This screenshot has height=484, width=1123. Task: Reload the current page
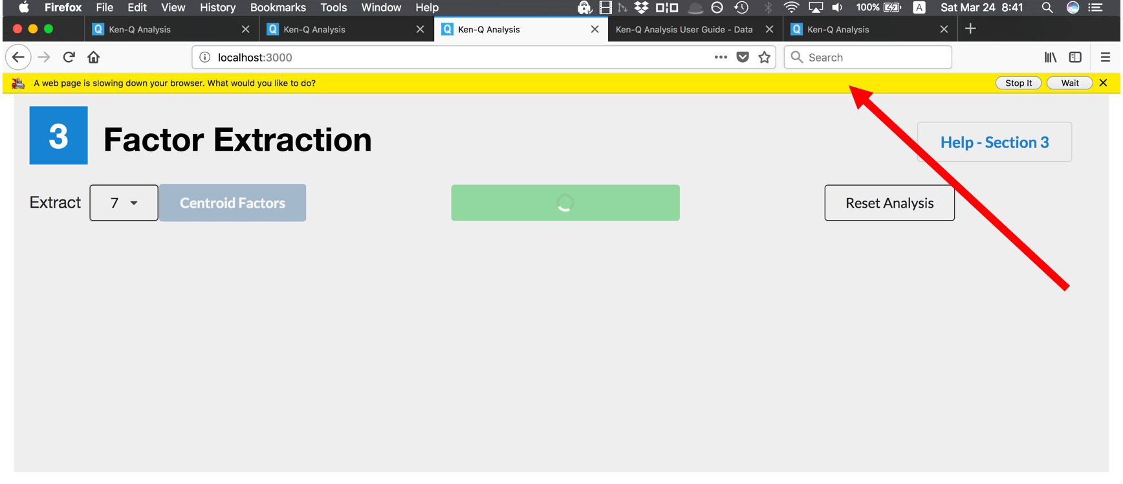click(x=69, y=57)
